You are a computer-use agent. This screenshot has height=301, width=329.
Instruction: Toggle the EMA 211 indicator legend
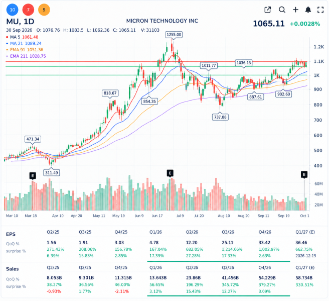pos(26,56)
